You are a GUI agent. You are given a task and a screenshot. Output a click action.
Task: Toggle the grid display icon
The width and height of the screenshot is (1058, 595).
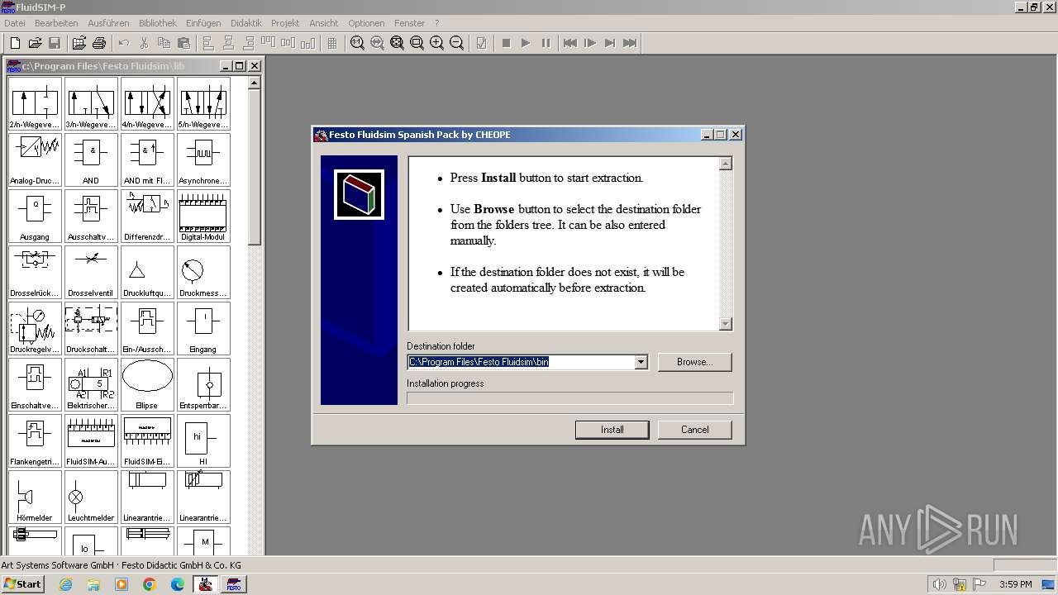coord(332,43)
